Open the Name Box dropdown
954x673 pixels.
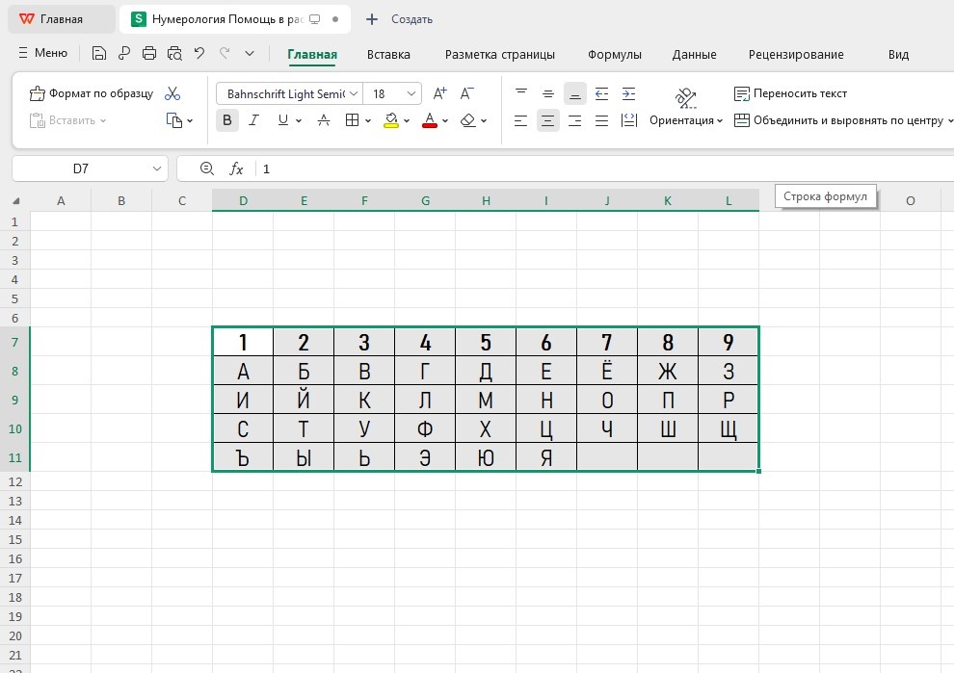pos(156,169)
